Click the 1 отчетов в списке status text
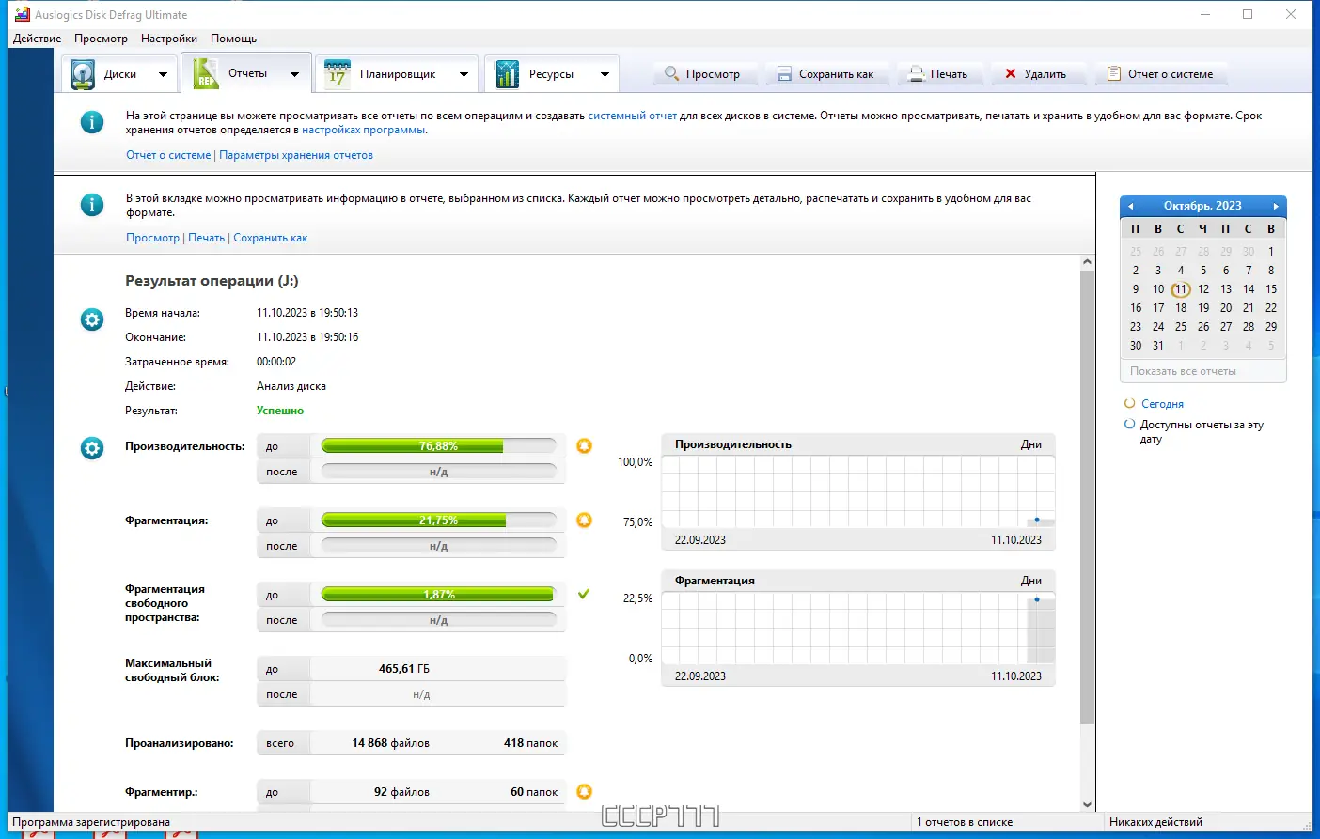 pyautogui.click(x=965, y=822)
